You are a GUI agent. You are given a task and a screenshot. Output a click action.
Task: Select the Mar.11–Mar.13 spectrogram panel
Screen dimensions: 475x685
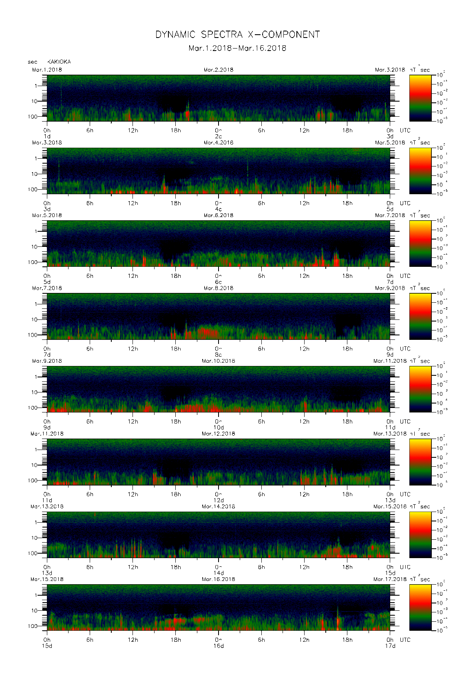click(x=219, y=462)
